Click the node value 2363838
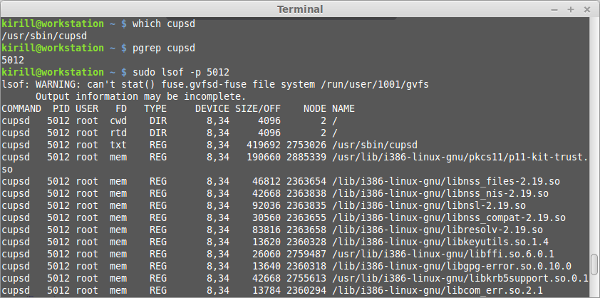Screen dimensions: 600x298 tap(306, 194)
